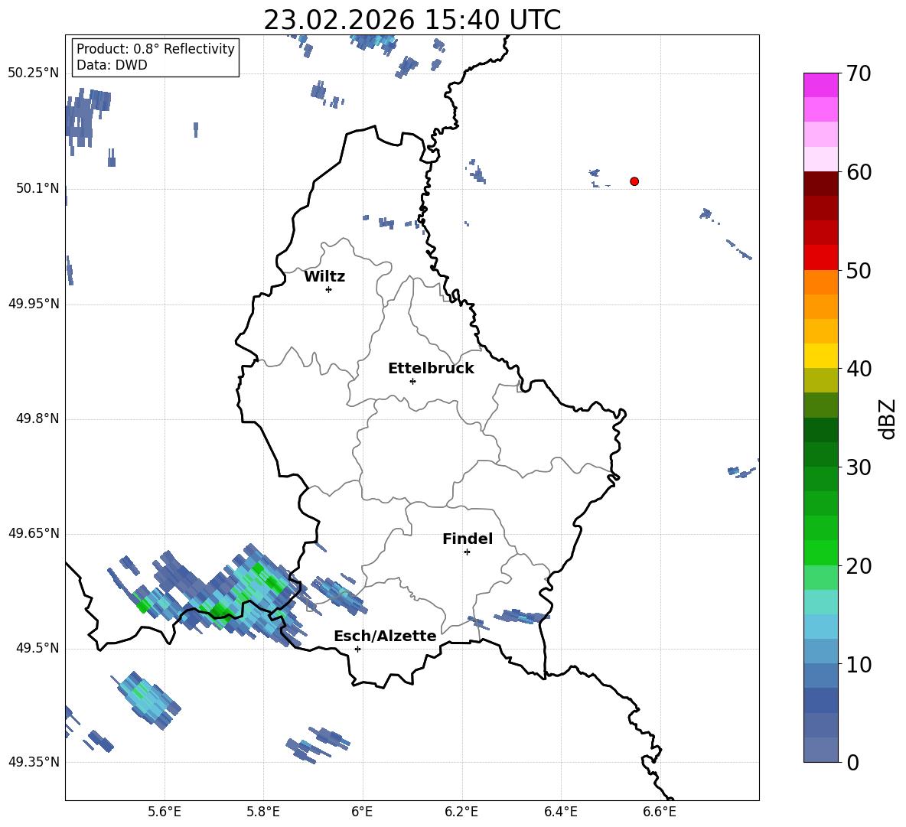Viewport: 906px width, 827px height.
Task: Pick the magenta top colorbar swatch
Action: pyautogui.click(x=820, y=85)
